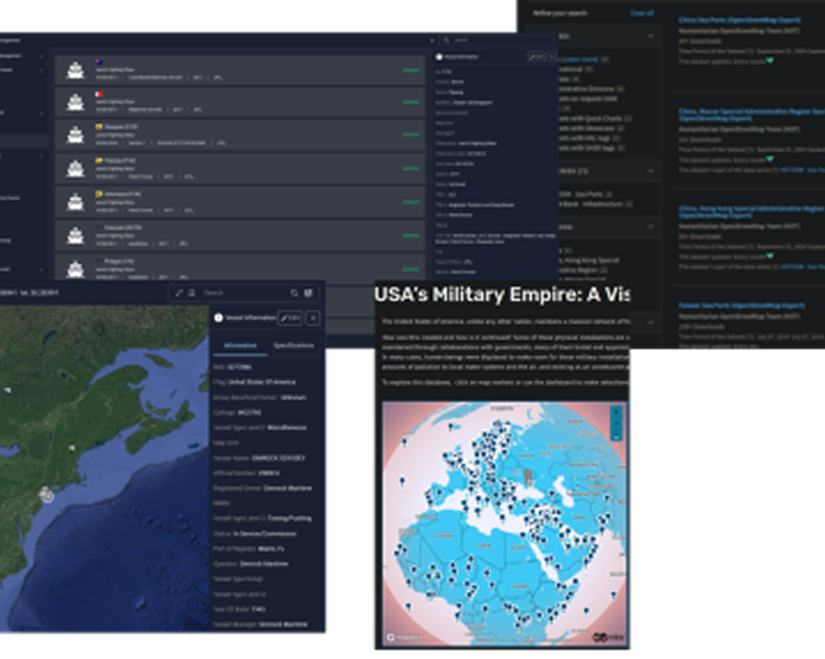Click the first ship icon in vessel list
Viewport: 825px width, 659px height.
pyautogui.click(x=76, y=70)
